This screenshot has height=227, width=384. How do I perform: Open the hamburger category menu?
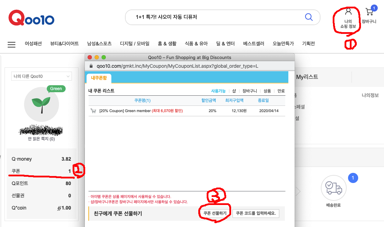point(12,44)
